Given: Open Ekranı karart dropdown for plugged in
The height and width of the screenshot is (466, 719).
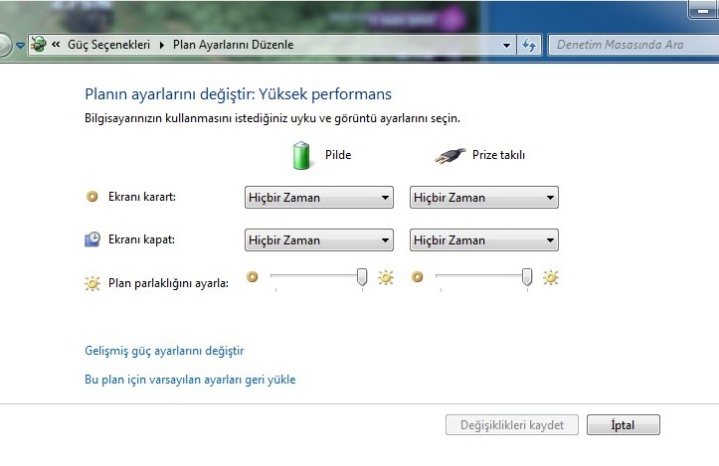Looking at the screenshot, I should pyautogui.click(x=484, y=198).
